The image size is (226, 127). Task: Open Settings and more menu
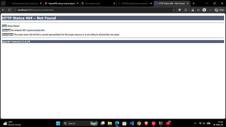click(210, 10)
